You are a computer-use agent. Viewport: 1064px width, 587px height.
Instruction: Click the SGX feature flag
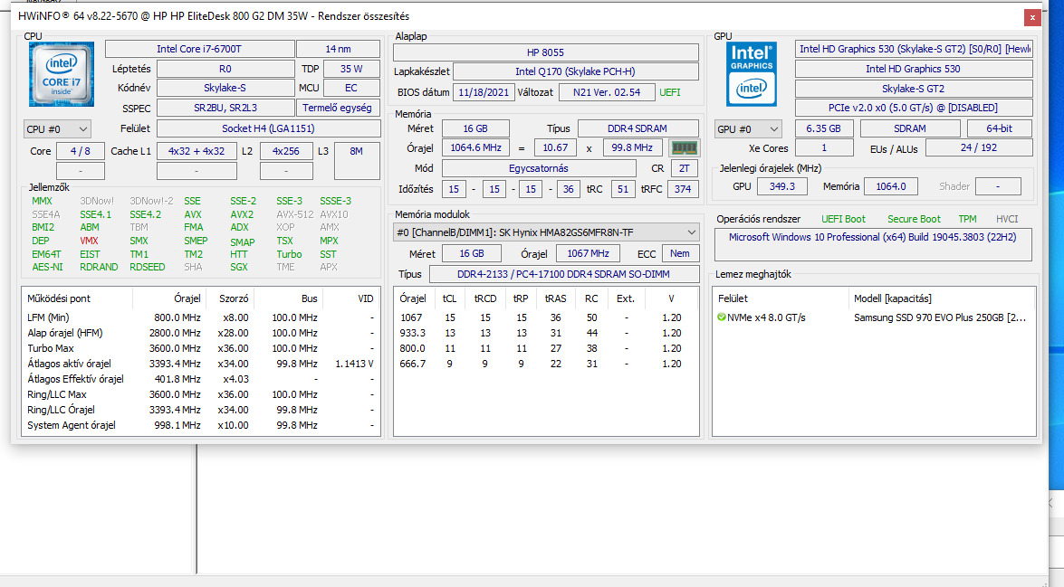pyautogui.click(x=239, y=267)
